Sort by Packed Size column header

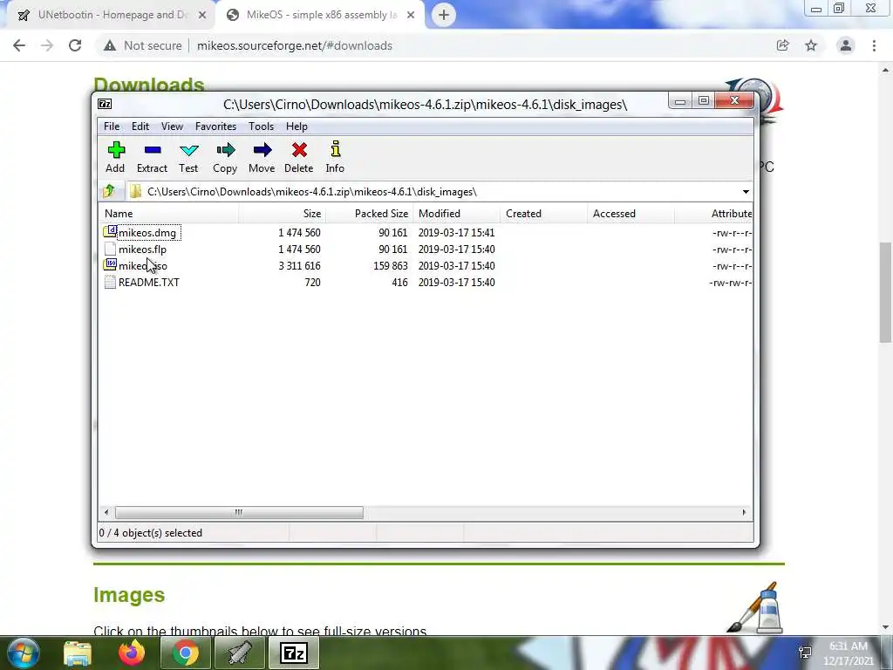coord(369,214)
